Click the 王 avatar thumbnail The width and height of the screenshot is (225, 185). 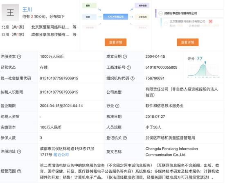tap(10, 13)
